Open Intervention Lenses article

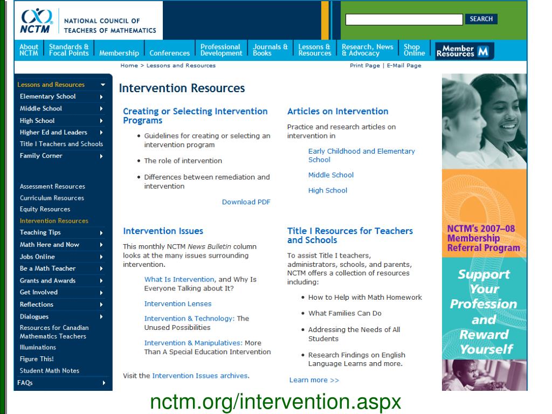pos(178,304)
